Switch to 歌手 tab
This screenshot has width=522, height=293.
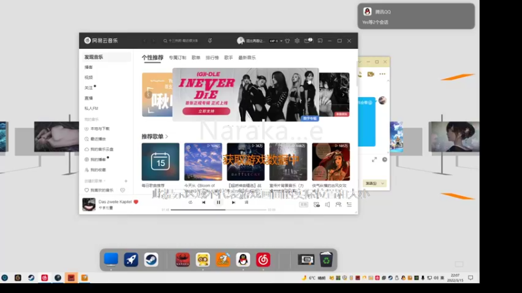(228, 58)
